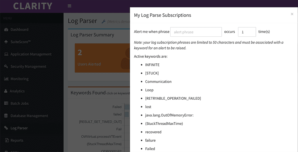Open the Batch Jobs server icon
Screen dimensions: 298x152
pyautogui.click(x=6, y=103)
